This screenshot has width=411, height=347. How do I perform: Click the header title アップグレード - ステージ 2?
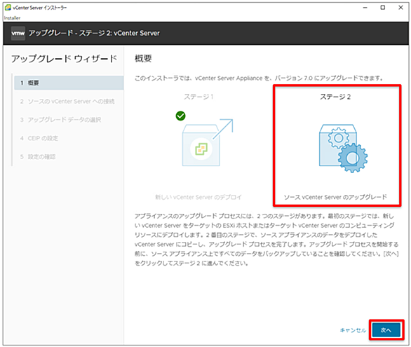[94, 33]
